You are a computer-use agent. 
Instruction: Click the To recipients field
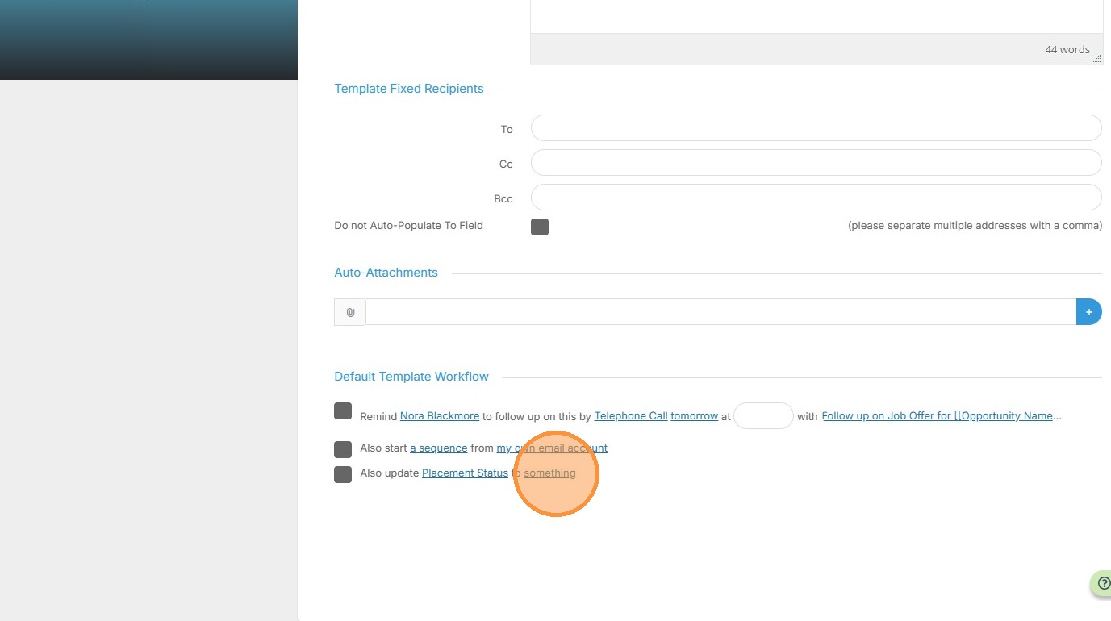pyautogui.click(x=816, y=128)
